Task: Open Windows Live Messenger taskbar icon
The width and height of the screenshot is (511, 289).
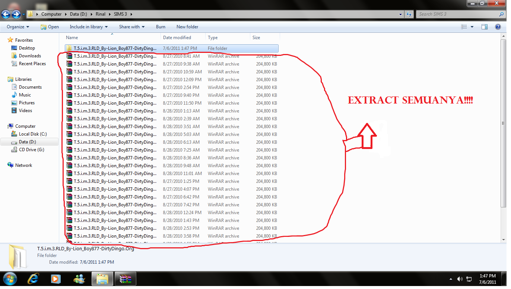Action: [79, 279]
